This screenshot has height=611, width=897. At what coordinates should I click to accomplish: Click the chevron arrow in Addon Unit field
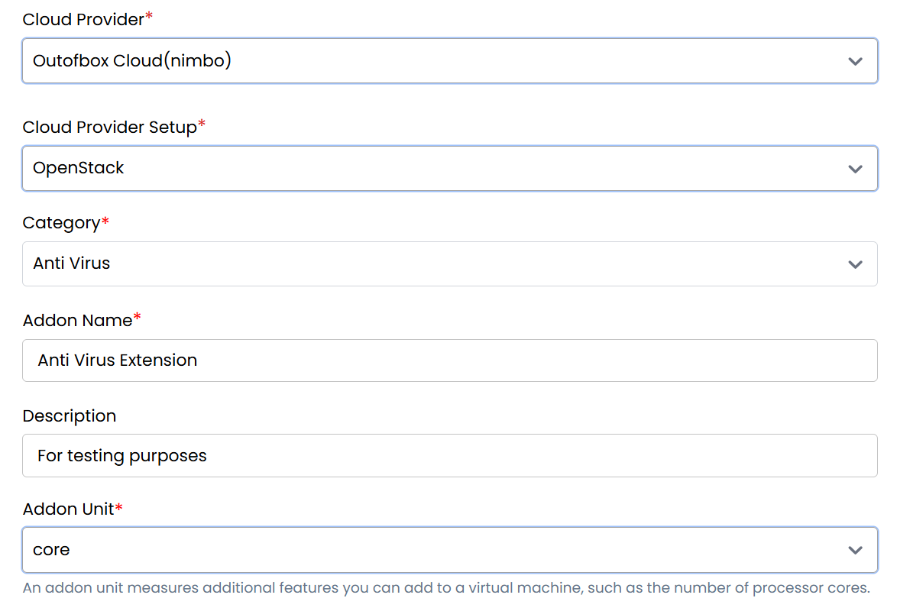pos(855,550)
